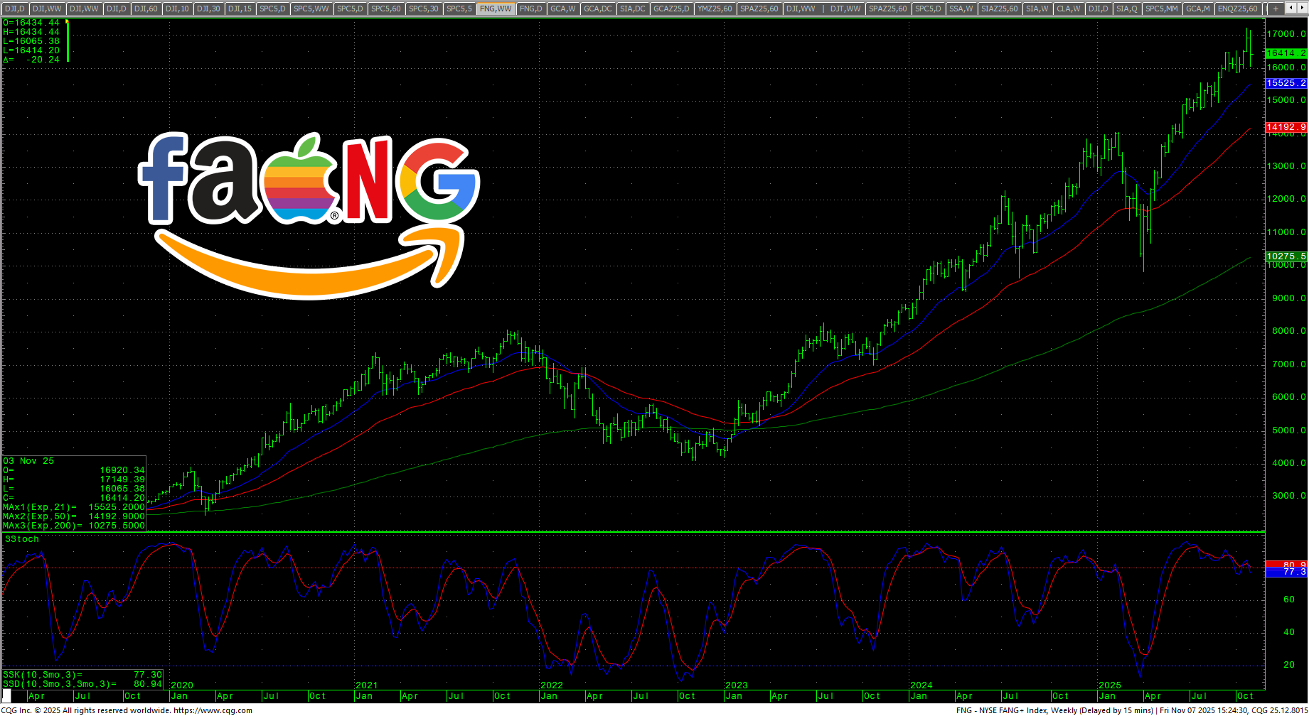Click the MAx1(Exp,21) value in data box
This screenshot has width=1309, height=716.
[x=74, y=507]
